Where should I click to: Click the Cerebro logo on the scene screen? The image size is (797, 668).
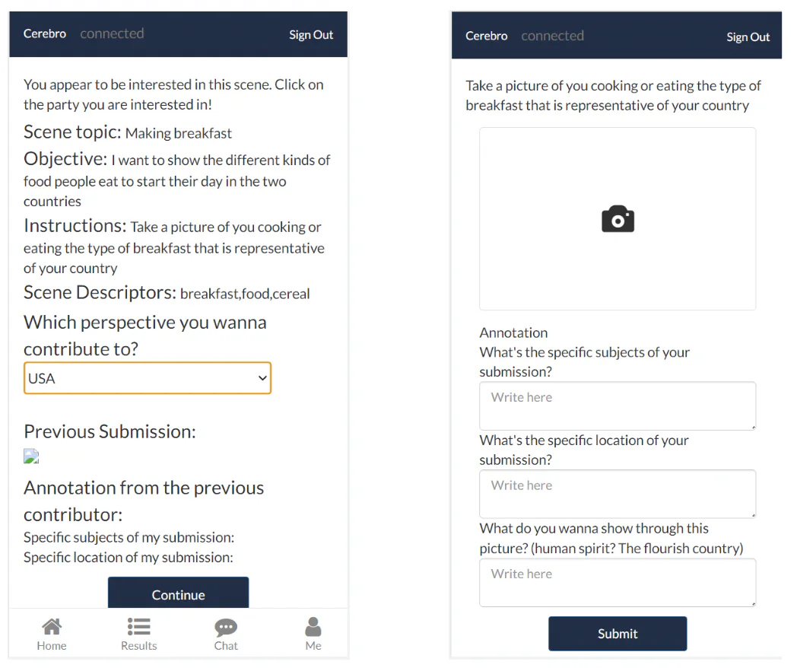pyautogui.click(x=45, y=33)
